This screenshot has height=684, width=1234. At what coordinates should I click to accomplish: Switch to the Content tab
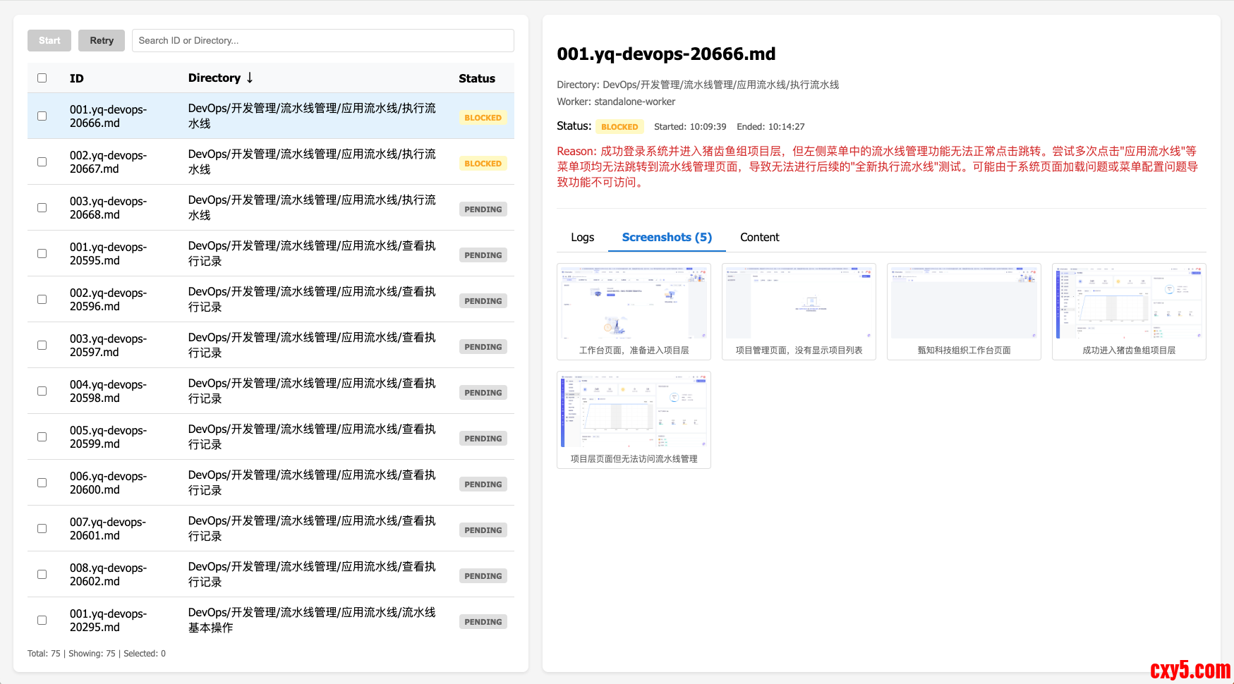pos(759,238)
